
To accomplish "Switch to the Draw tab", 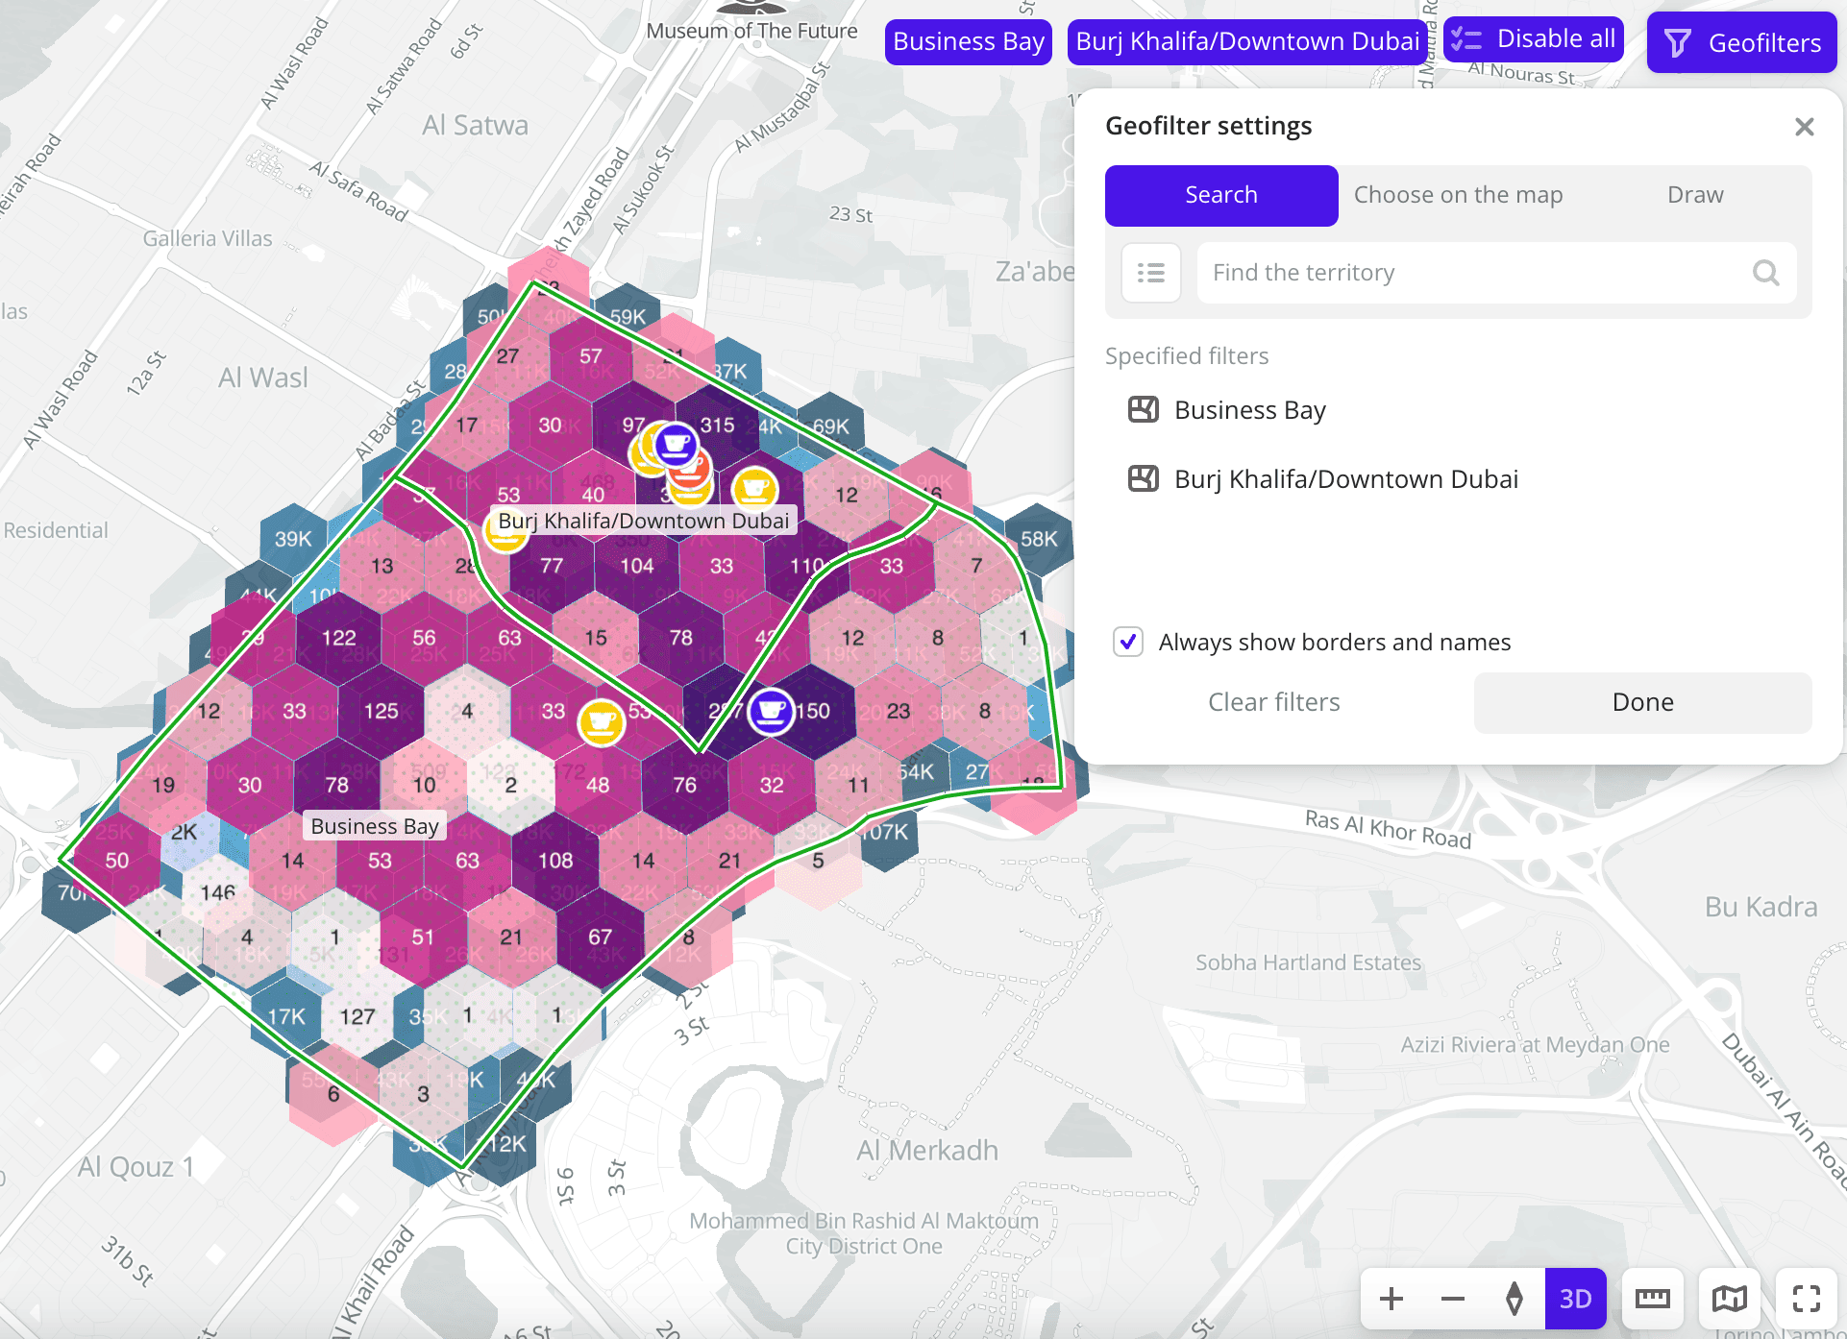I will (x=1695, y=195).
